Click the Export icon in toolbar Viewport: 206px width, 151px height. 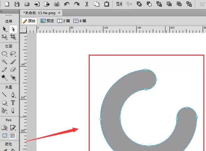point(47,4)
